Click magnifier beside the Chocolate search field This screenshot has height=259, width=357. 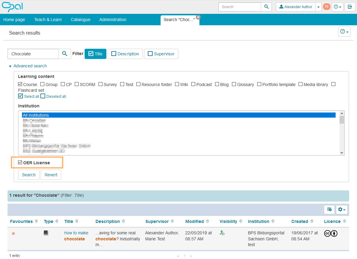[x=65, y=54]
